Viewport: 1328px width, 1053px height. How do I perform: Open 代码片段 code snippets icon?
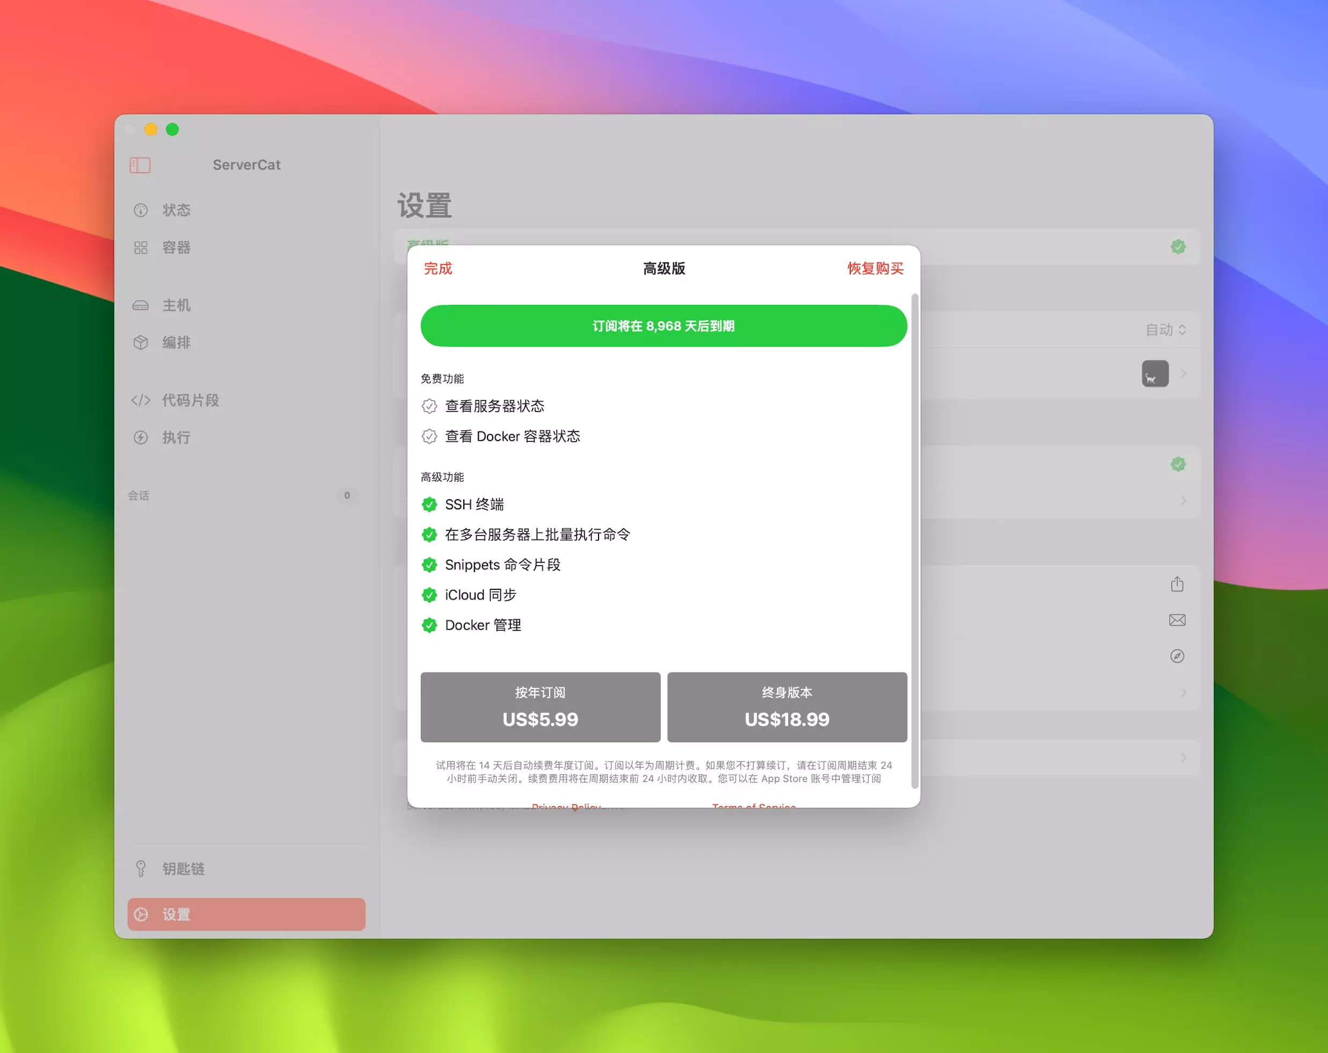141,400
